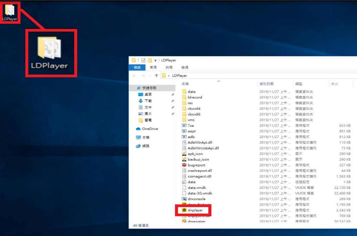
Task: Sort files by the 修改日期 column header
Action: 267,84
